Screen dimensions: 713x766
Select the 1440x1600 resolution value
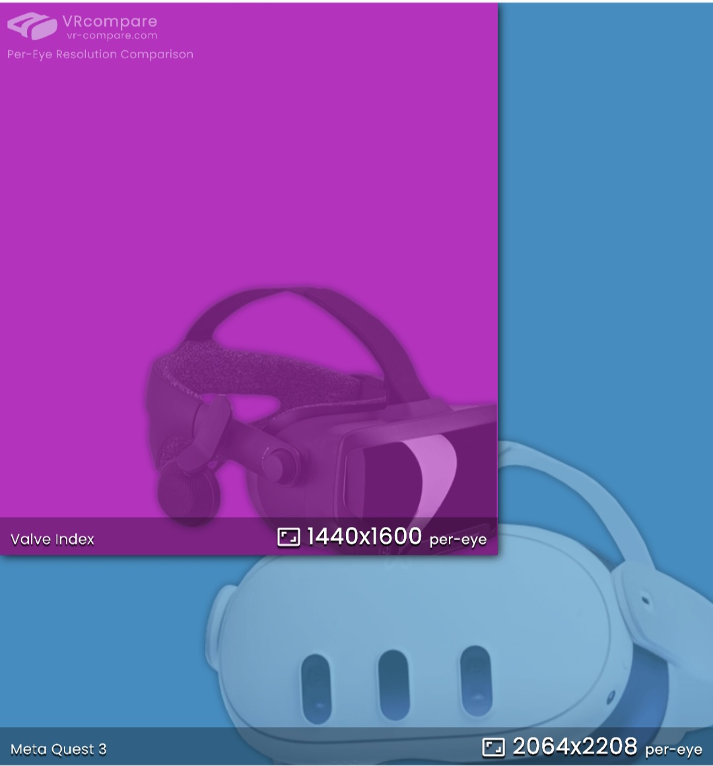364,536
